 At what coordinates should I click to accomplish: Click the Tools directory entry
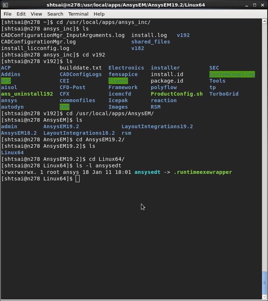coord(217,81)
